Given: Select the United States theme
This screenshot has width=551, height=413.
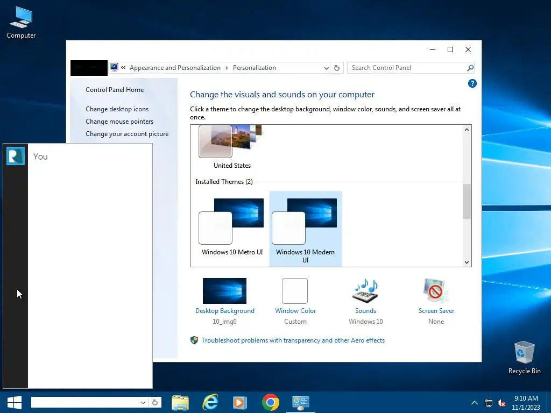Looking at the screenshot, I should pyautogui.click(x=232, y=147).
